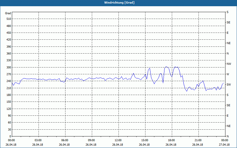Click the 210 degree axis value
Screen dimensions: 237x148
9,88
